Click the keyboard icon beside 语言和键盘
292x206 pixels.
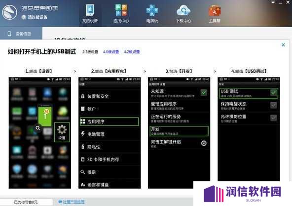click(83, 185)
